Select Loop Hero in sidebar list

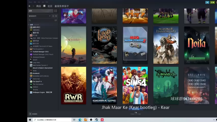(x=36, y=63)
